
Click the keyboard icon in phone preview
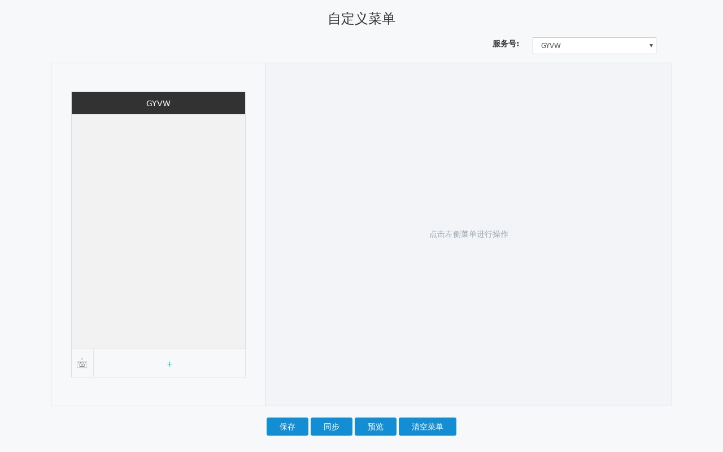click(82, 363)
